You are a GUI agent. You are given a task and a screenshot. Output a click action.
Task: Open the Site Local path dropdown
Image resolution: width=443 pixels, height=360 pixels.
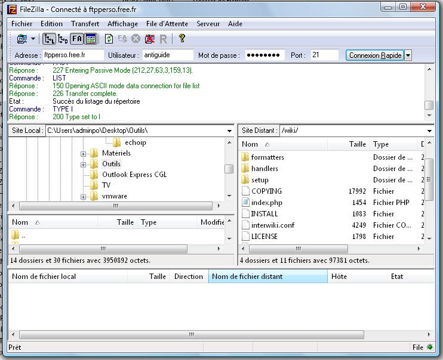point(229,131)
